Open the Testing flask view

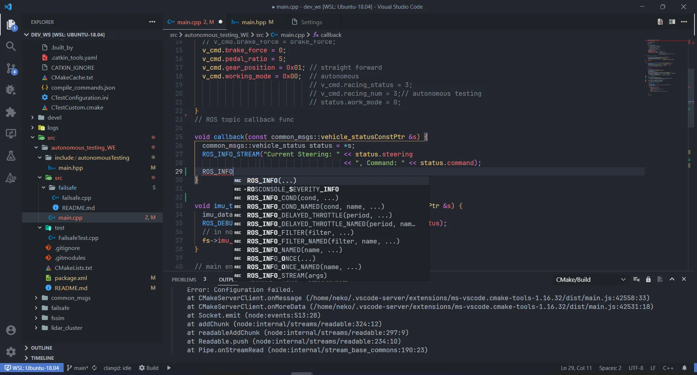[11, 156]
